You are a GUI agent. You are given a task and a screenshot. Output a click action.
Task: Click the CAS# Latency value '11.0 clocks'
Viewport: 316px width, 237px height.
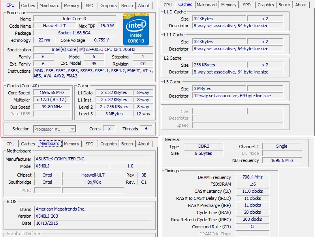tap(252, 191)
